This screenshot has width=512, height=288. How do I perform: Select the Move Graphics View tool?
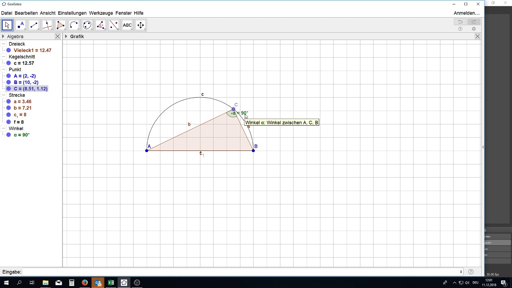pos(141,25)
